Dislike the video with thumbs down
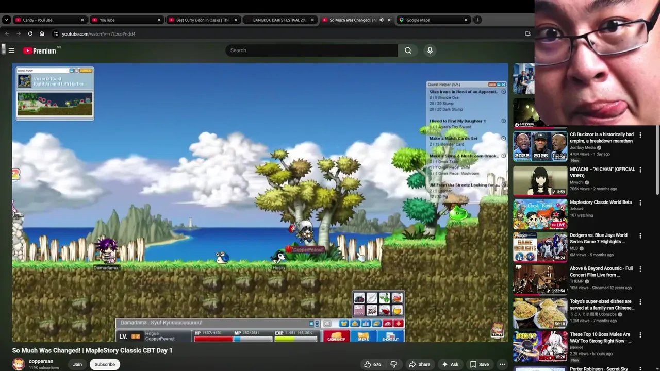 tap(393, 364)
